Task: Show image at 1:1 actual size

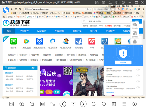Action: 42,104
